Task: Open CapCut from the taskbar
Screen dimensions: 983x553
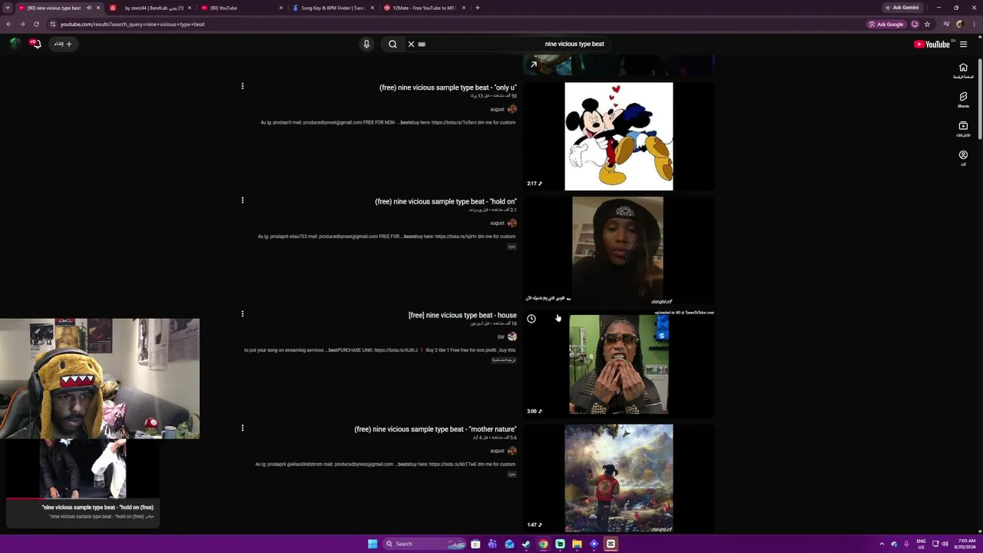Action: 611,544
